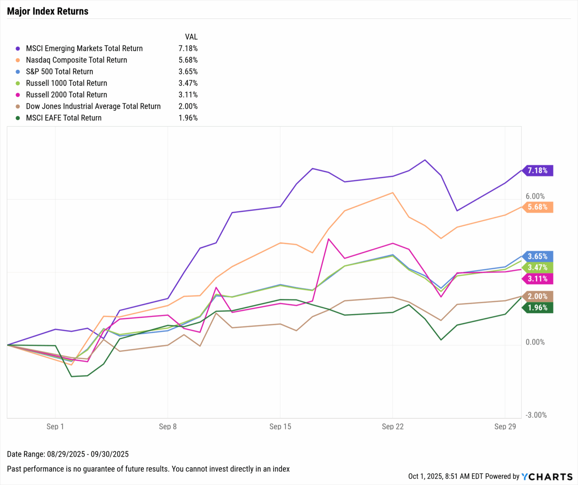The width and height of the screenshot is (578, 485).
Task: Click the purple MSCI Emerging Markets legend dot
Action: [18, 49]
